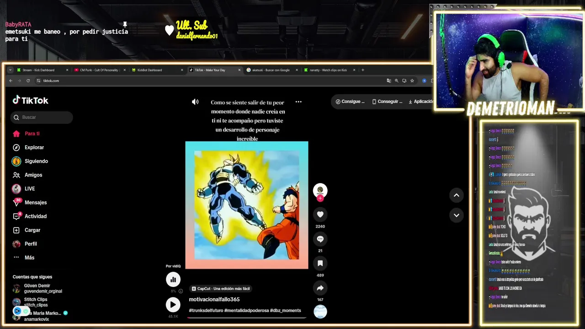Follow creator via the red plus badge

click(x=320, y=198)
